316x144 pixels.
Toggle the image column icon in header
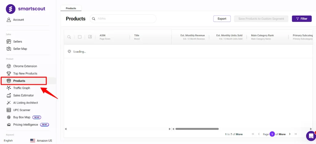pos(90,37)
